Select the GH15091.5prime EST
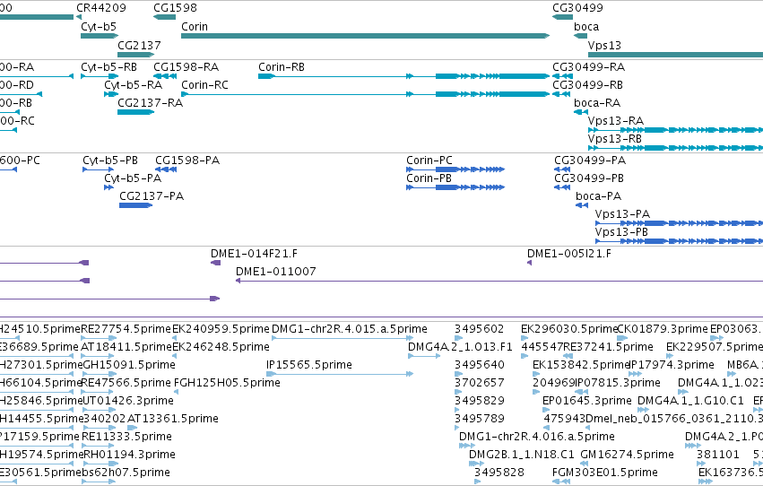763x486 pixels. 100,374
